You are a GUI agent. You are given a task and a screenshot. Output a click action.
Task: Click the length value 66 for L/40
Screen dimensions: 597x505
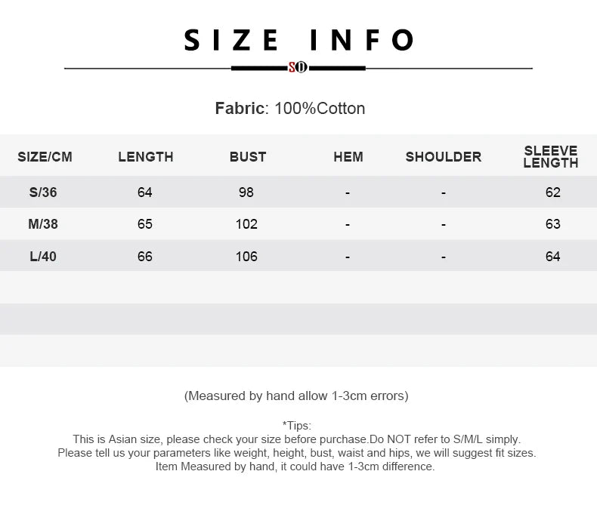point(145,257)
